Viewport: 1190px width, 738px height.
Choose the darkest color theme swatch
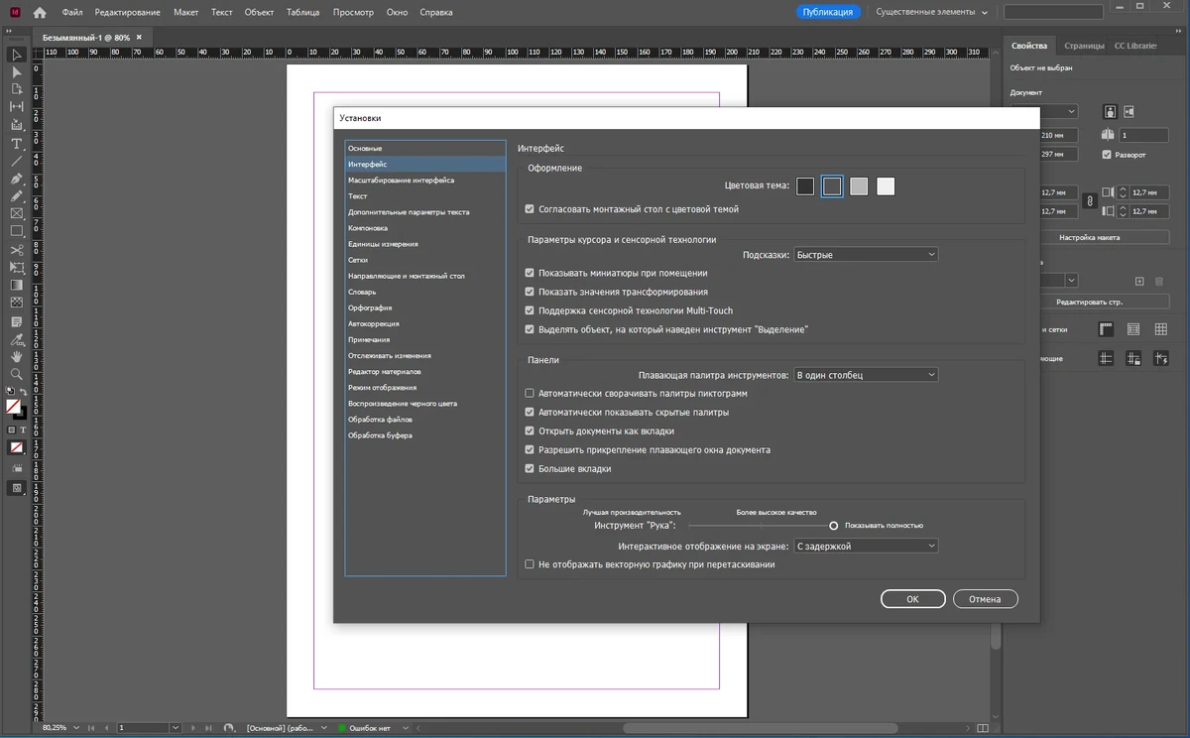click(805, 185)
